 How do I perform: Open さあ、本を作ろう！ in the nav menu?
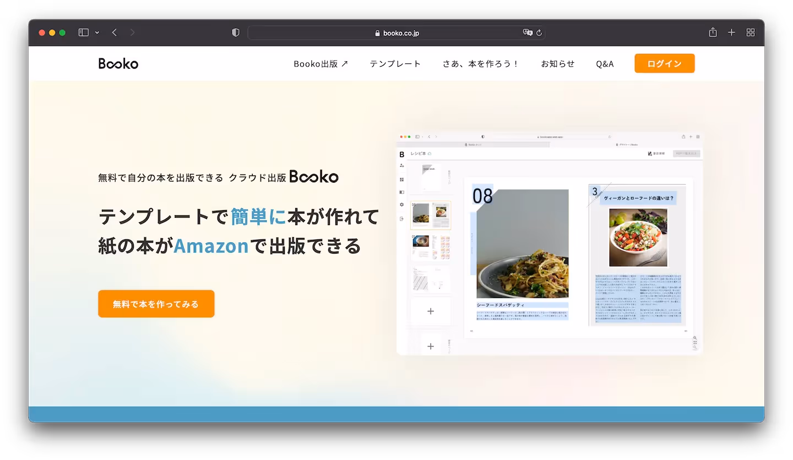[481, 64]
